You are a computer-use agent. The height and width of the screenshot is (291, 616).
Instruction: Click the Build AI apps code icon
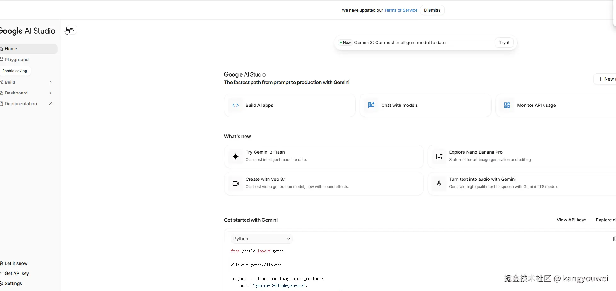point(235,105)
